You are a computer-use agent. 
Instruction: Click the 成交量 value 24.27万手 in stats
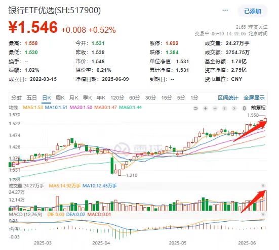point(237,43)
